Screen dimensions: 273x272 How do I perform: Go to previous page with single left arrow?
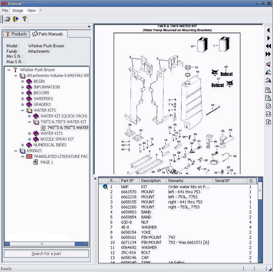[268, 30]
